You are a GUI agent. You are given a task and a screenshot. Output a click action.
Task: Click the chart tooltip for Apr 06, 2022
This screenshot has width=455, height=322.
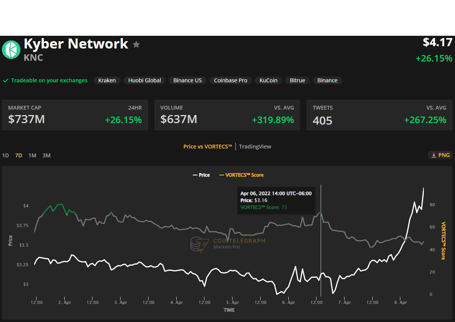coord(276,200)
